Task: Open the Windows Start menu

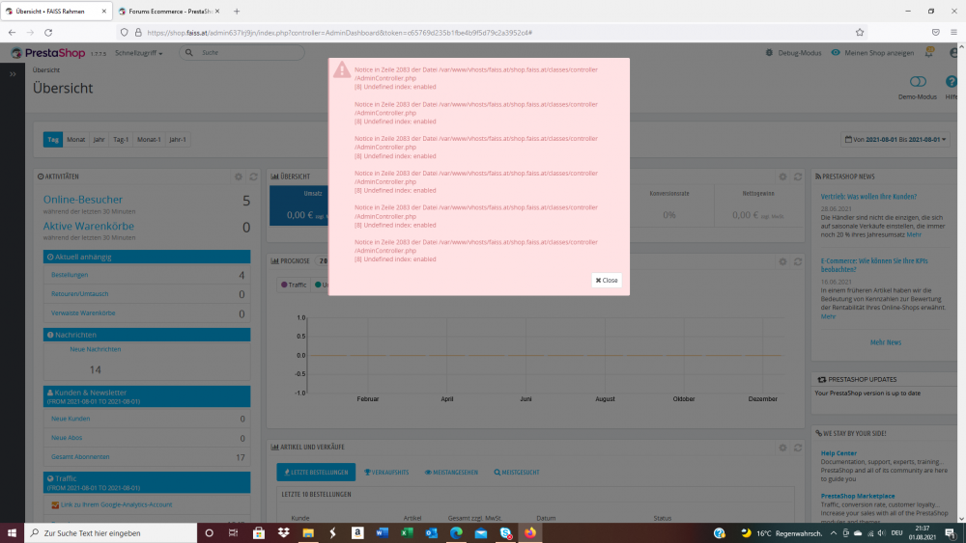Action: coord(12,533)
